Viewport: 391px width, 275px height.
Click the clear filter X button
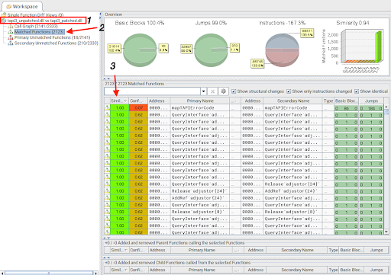[212, 91]
